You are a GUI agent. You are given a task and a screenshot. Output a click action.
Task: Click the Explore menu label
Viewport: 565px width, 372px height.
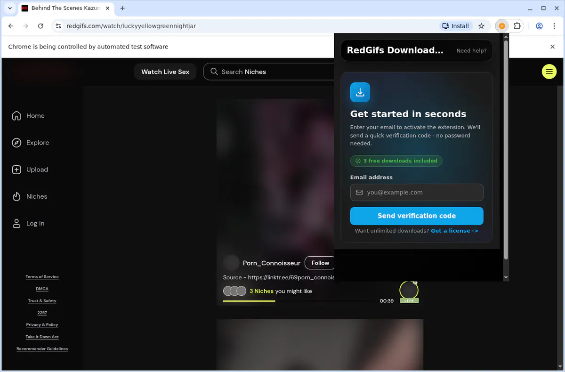[x=38, y=143]
